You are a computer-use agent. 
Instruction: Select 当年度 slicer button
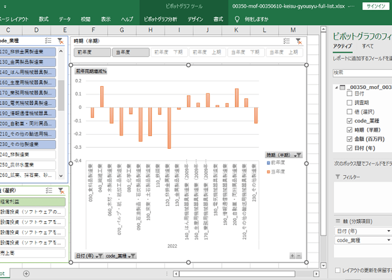[131, 52]
